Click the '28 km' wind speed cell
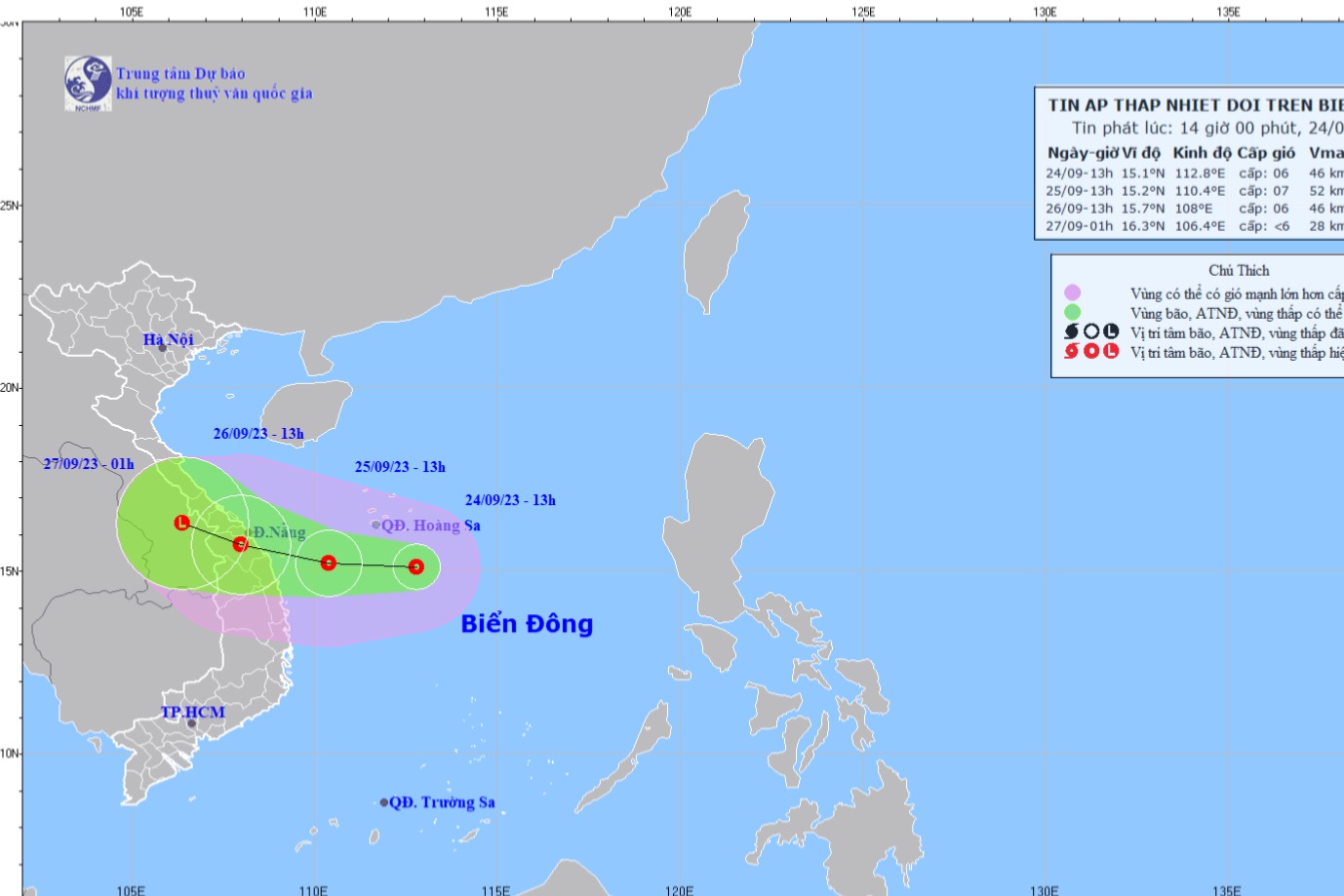This screenshot has width=1344, height=896. coord(1326,226)
